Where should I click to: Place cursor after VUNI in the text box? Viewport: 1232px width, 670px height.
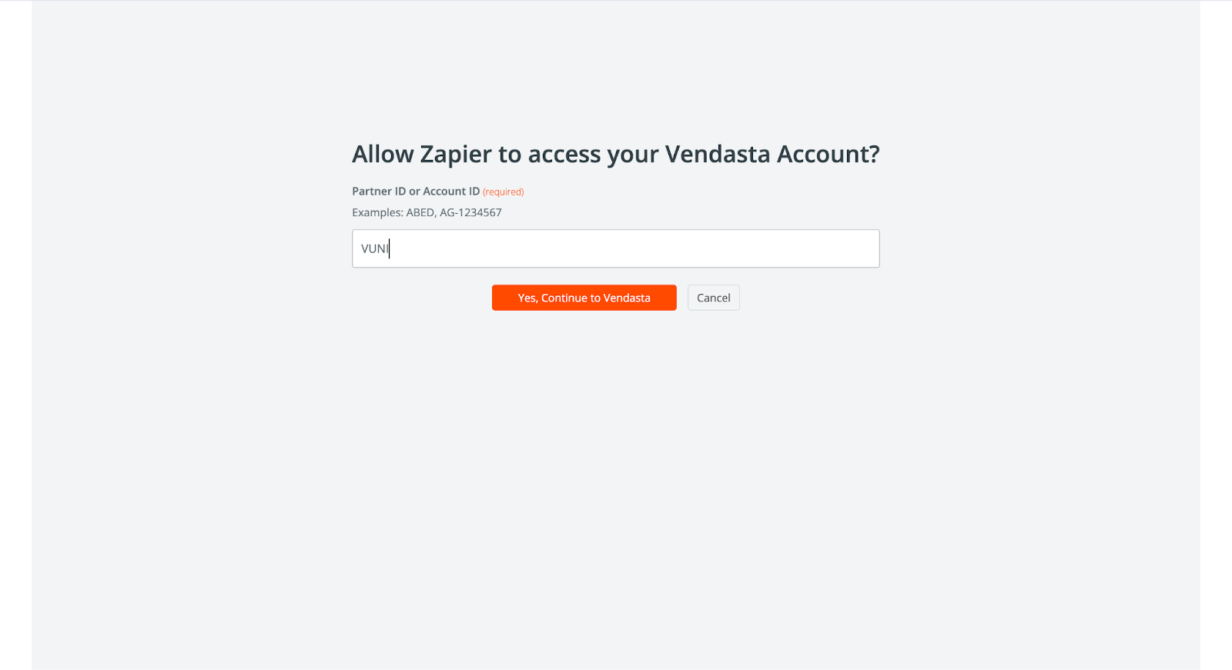(390, 248)
